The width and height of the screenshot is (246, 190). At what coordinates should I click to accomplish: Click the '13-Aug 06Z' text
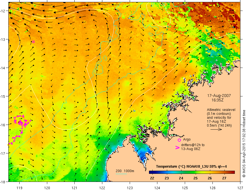pos(191,149)
